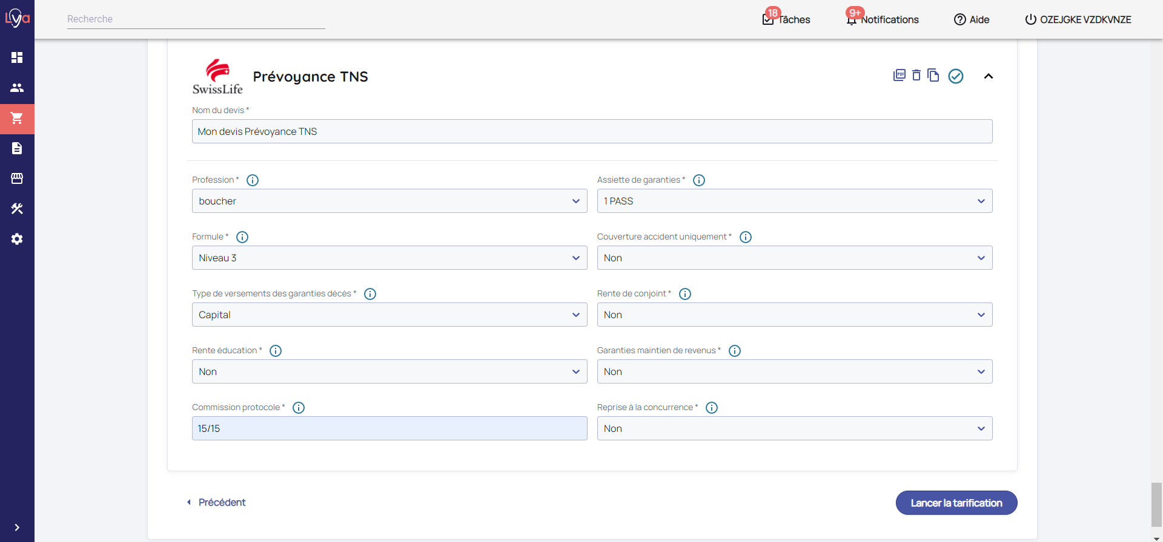Delete the Prévoyance TNS quote

(x=916, y=76)
